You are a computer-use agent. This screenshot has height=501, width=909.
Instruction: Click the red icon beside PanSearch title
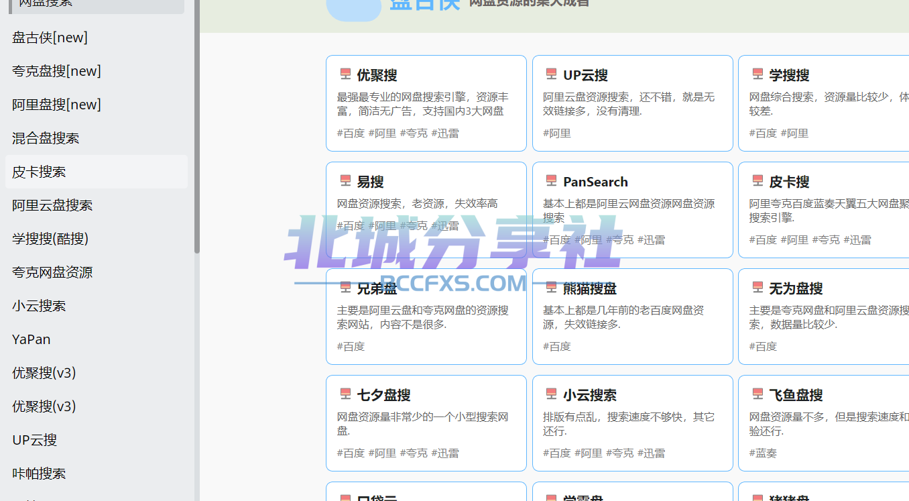pos(551,180)
